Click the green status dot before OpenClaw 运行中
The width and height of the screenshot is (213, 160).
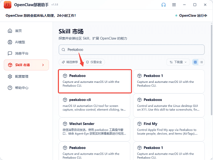point(176,16)
